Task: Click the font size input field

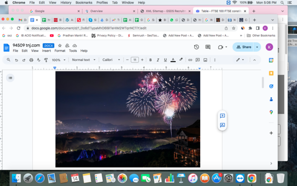Action: point(134,60)
